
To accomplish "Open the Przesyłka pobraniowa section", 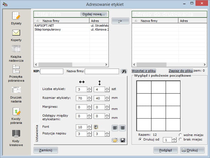I will point(16,73).
